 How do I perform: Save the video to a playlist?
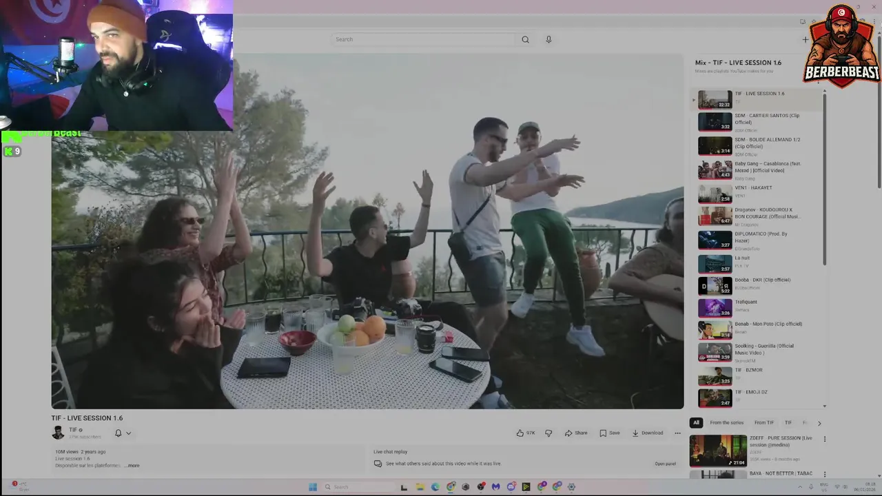pyautogui.click(x=610, y=433)
